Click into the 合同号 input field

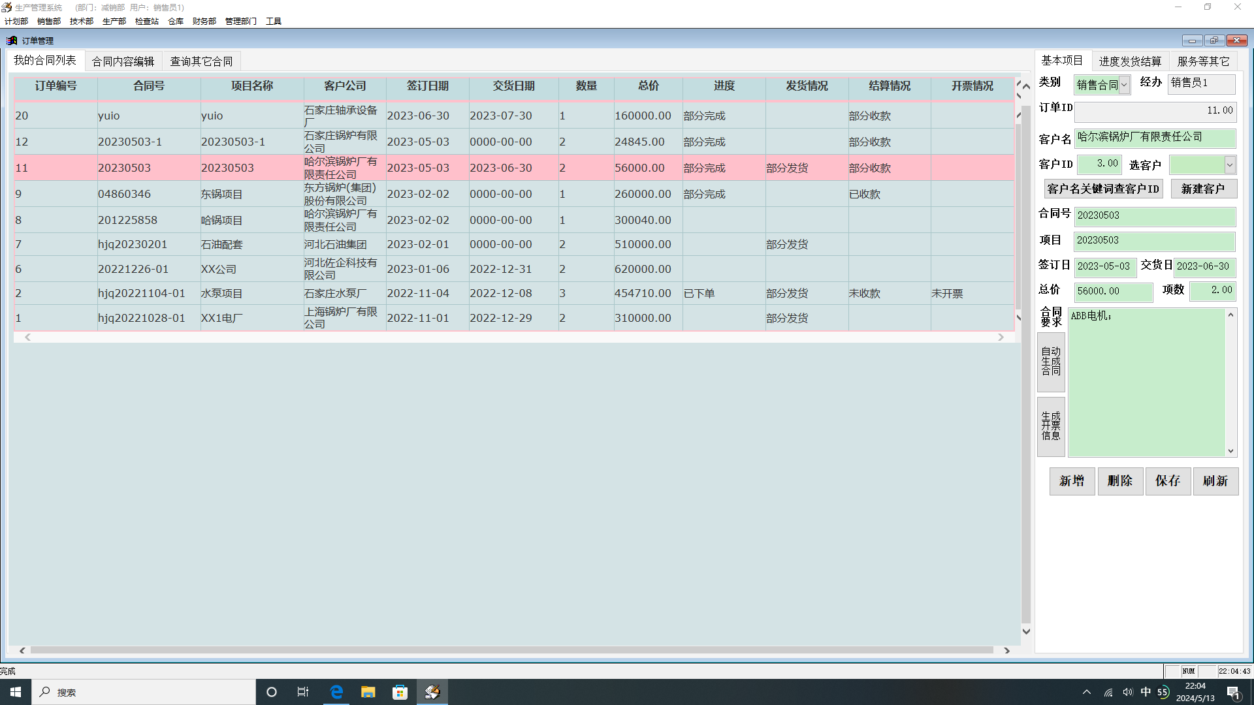[1154, 215]
